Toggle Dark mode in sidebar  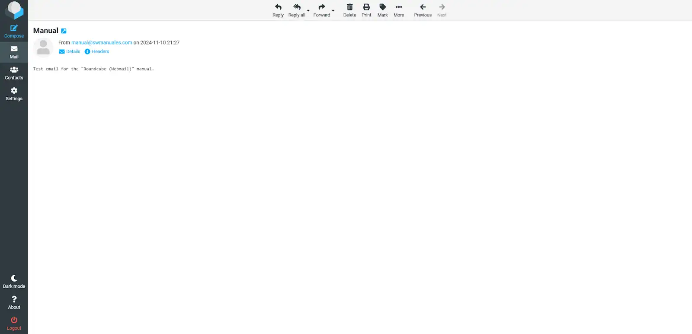pos(14,281)
